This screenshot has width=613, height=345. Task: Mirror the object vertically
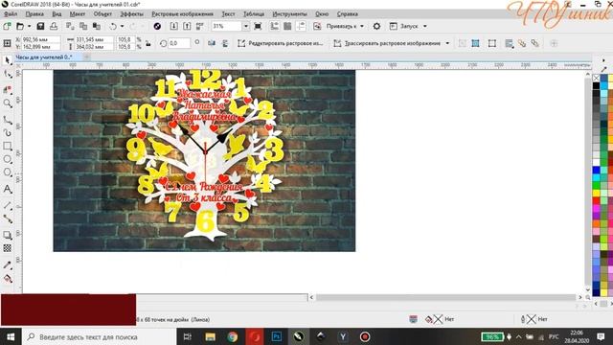click(x=225, y=43)
